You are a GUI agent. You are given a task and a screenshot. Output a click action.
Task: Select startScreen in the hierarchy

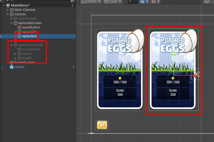pos(28,18)
